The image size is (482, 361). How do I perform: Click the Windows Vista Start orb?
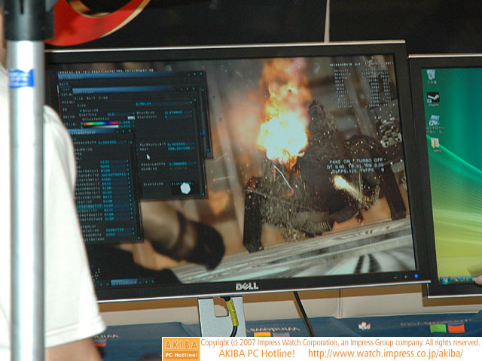point(444,280)
